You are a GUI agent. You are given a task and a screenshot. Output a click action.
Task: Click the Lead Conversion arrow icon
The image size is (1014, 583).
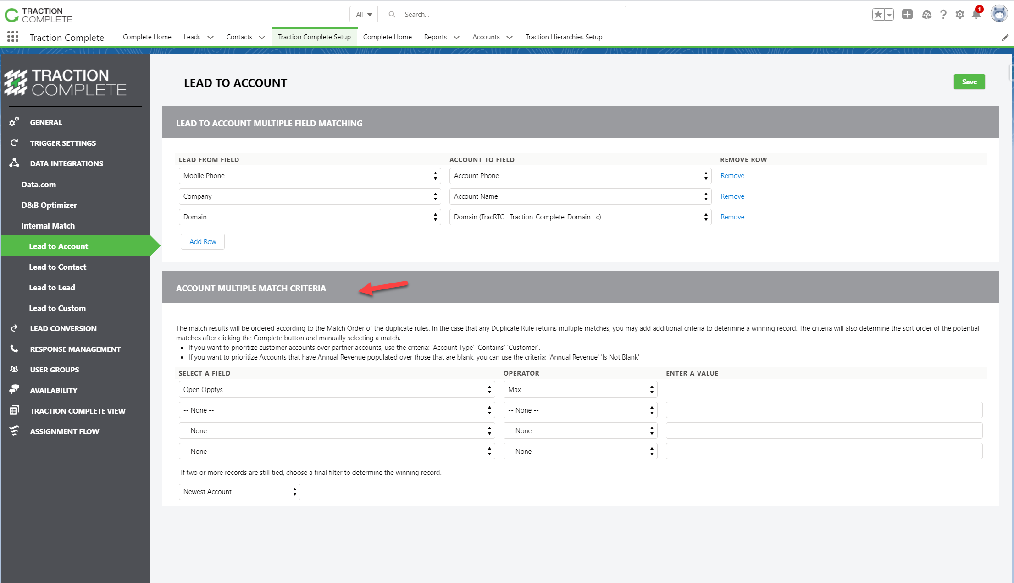(x=14, y=328)
